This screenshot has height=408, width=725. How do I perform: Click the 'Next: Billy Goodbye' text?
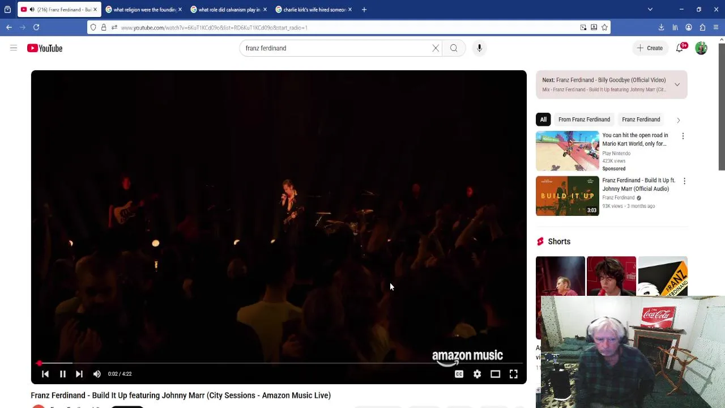pyautogui.click(x=604, y=80)
